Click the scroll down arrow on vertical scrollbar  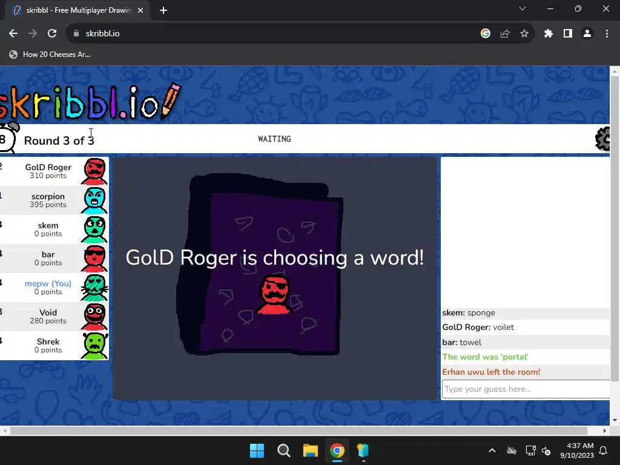(615, 420)
